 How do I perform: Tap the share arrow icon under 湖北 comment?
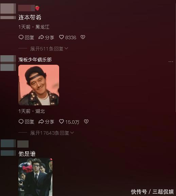point(41,121)
